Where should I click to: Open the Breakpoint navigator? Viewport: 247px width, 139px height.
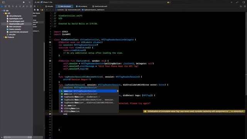pyautogui.click(x=27, y=6)
